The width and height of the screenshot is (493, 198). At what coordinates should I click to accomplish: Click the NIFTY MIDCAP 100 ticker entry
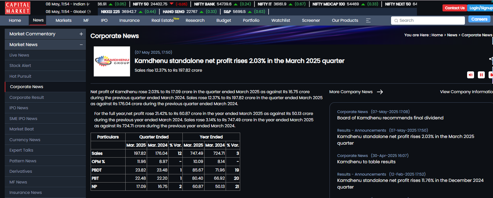pyautogui.click(x=345, y=4)
